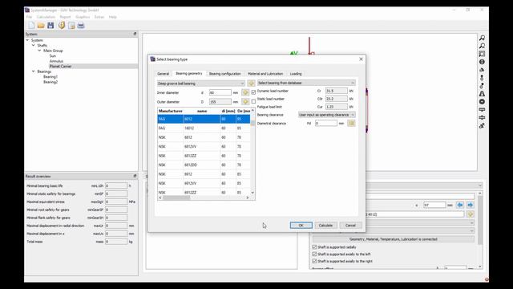Click the Open folder icon in toolbar
Image resolution: width=513 pixels, height=289 pixels.
click(x=41, y=25)
